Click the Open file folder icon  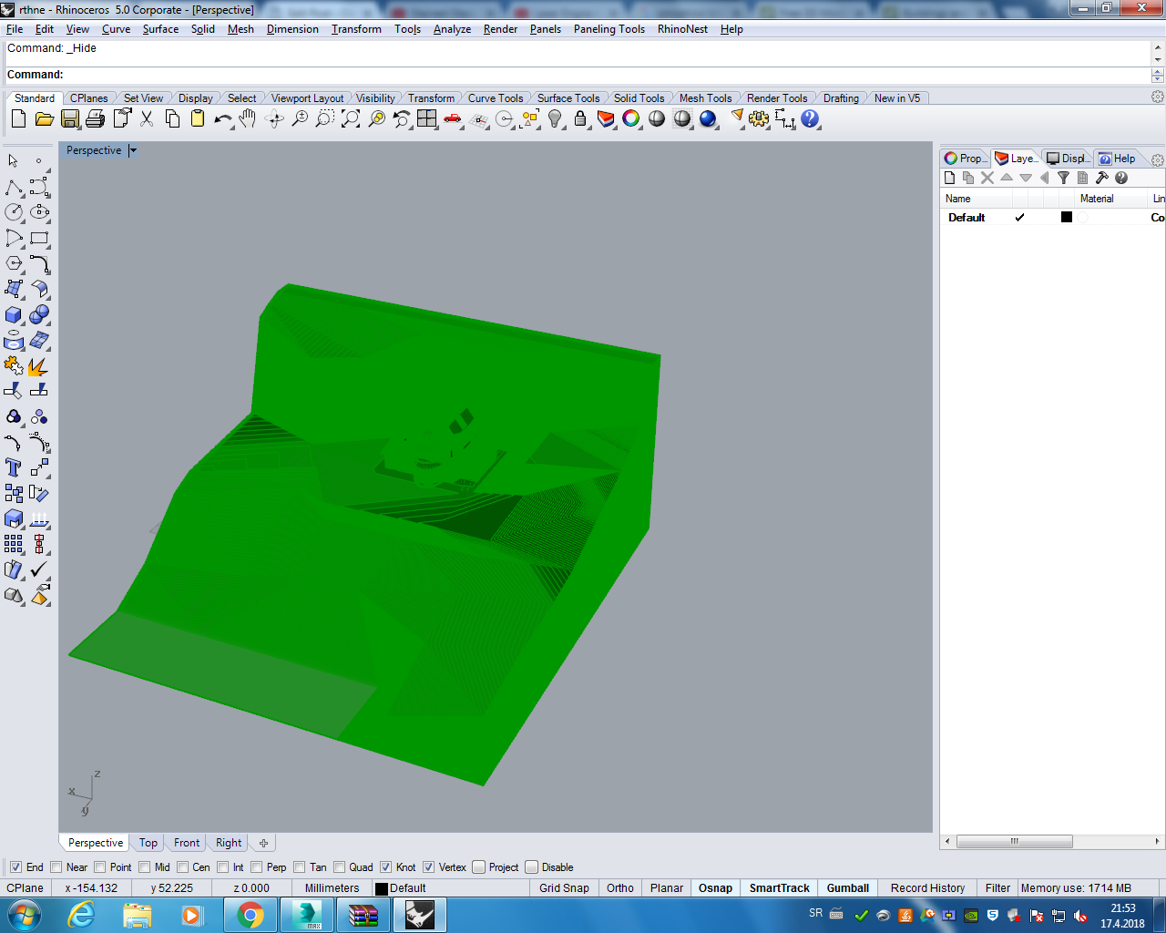point(44,118)
